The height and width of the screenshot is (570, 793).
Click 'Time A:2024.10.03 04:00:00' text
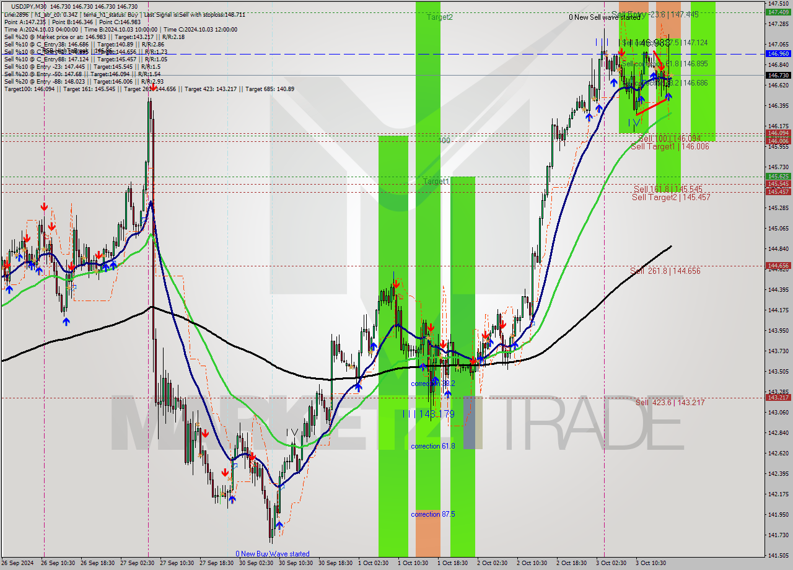point(41,29)
